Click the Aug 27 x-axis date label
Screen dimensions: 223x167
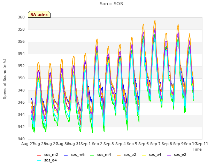click(28, 144)
